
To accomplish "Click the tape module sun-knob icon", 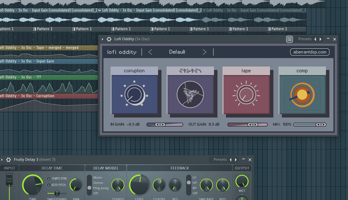I will [x=246, y=94].
